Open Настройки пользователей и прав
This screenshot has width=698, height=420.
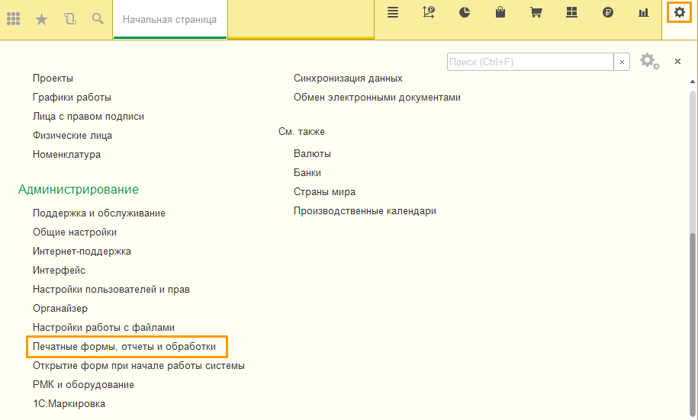point(111,290)
